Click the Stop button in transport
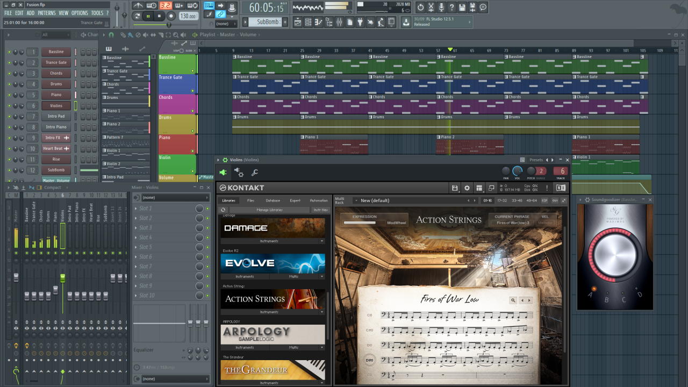 click(159, 17)
